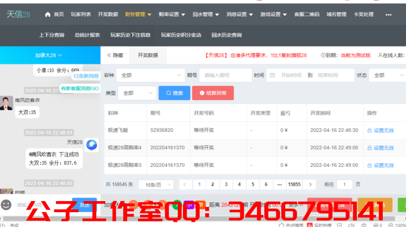Open the emoji picker smiley icon
Viewport: 406px width, 227px height.
(x=6, y=205)
